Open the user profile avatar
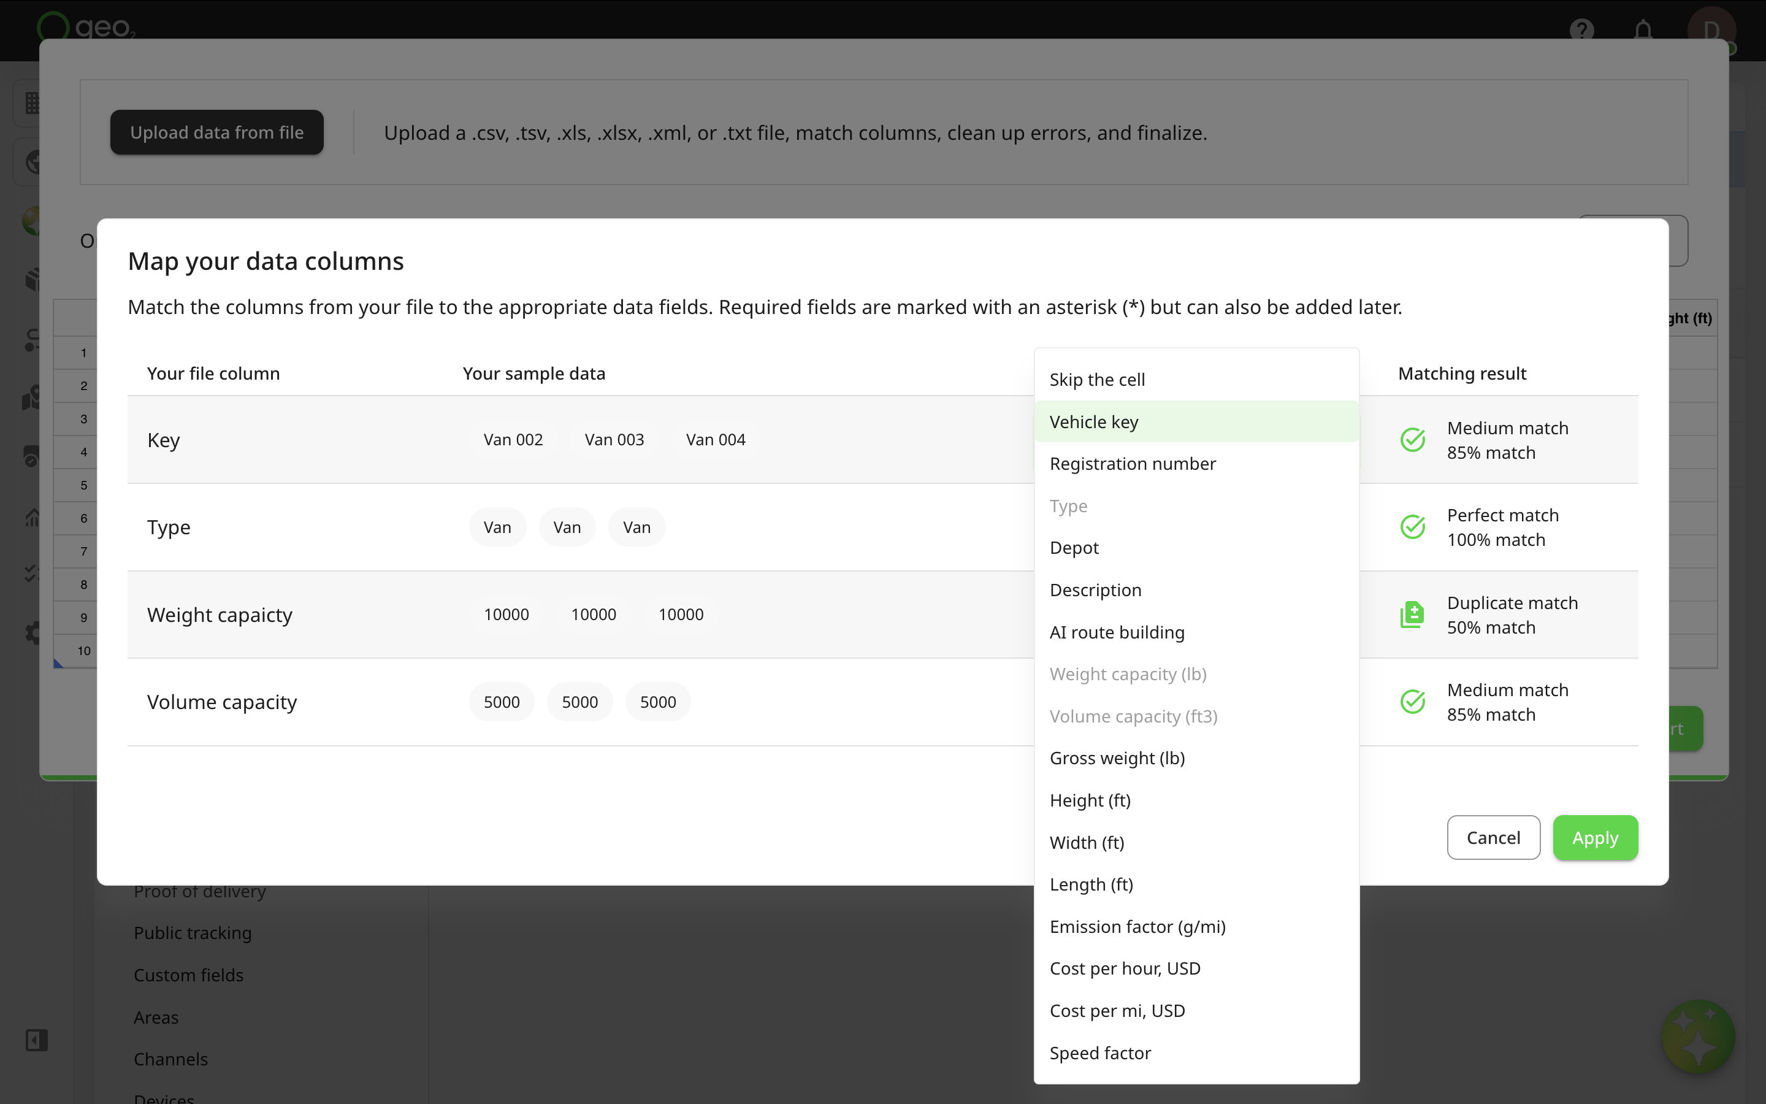The height and width of the screenshot is (1104, 1766). point(1711,30)
